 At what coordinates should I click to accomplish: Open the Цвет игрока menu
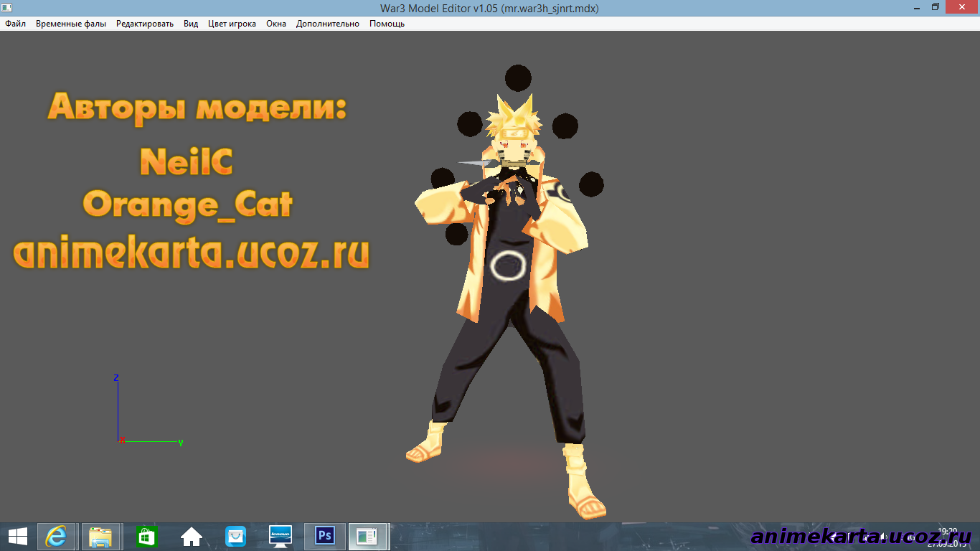click(x=232, y=24)
